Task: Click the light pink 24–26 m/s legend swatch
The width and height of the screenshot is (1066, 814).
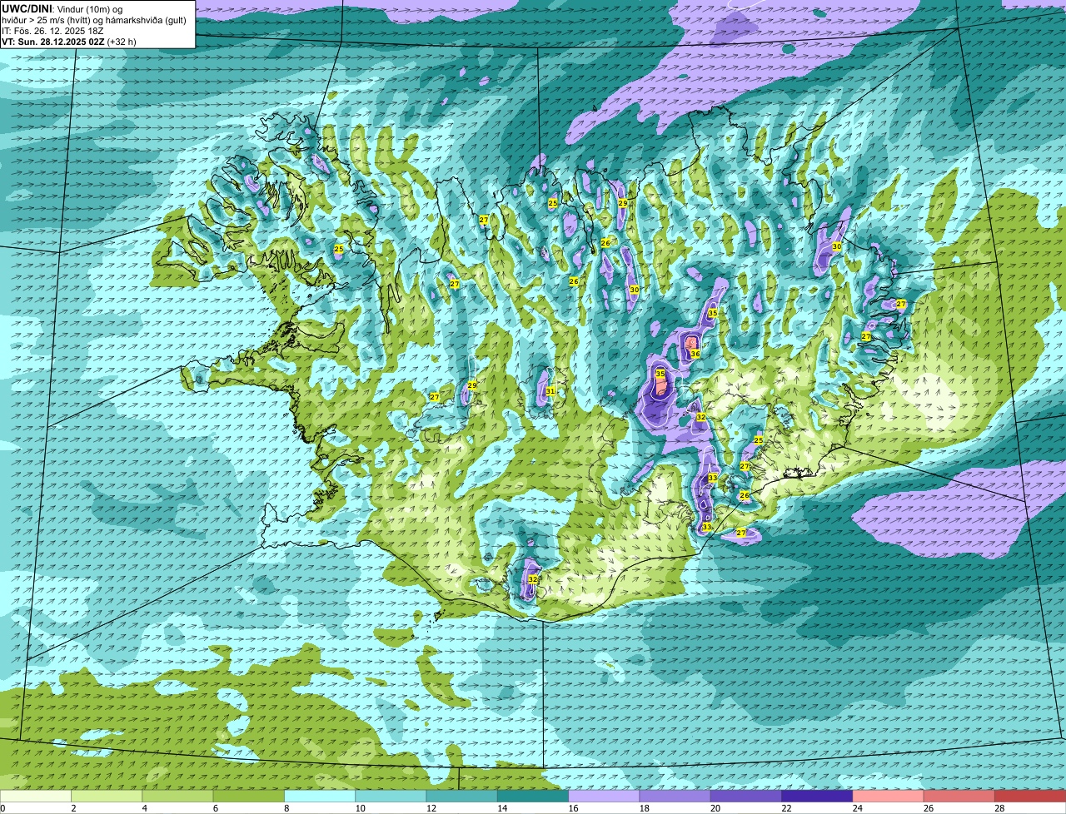Action: pos(889,796)
